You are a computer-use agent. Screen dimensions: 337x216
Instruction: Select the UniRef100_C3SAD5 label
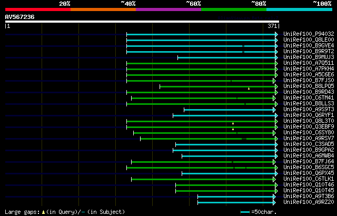pos(309,144)
